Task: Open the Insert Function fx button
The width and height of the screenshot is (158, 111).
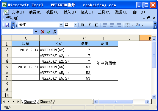Action: click(x=55, y=32)
